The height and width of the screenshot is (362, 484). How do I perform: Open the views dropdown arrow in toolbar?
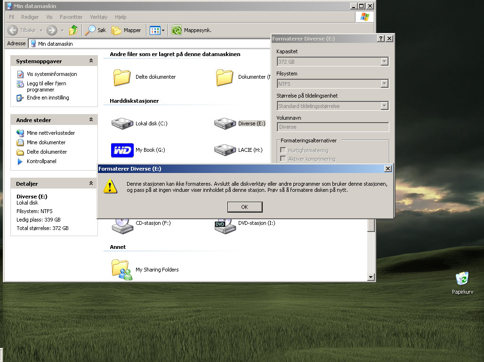click(163, 30)
